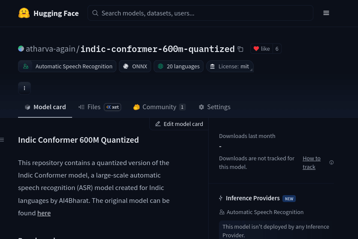Go to the Settings tab
The width and height of the screenshot is (358, 239).
click(214, 107)
